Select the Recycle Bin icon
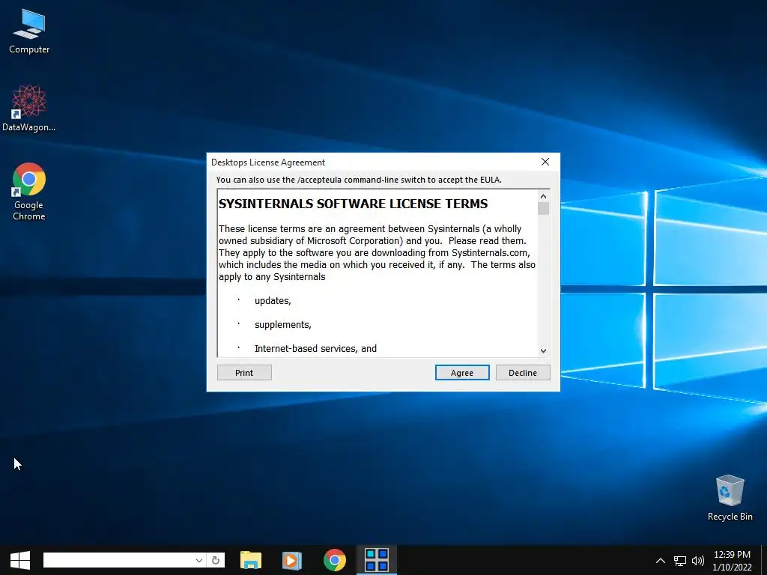Image resolution: width=767 pixels, height=575 pixels. coord(730,498)
